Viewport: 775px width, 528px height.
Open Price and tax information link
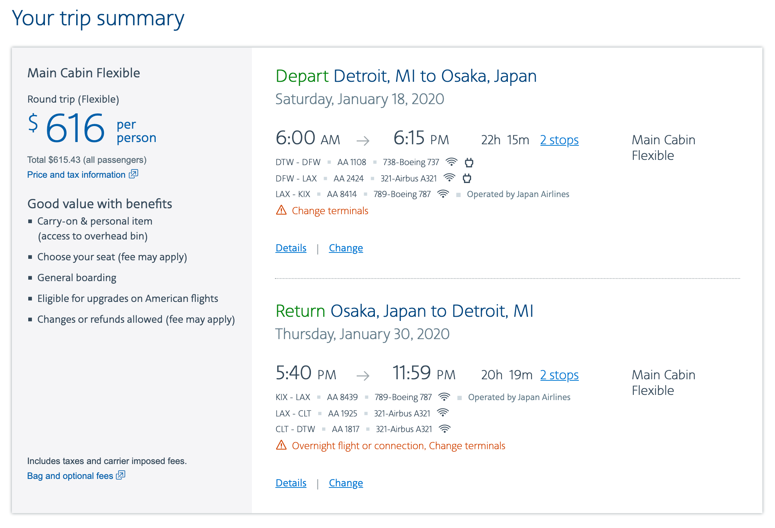(76, 175)
